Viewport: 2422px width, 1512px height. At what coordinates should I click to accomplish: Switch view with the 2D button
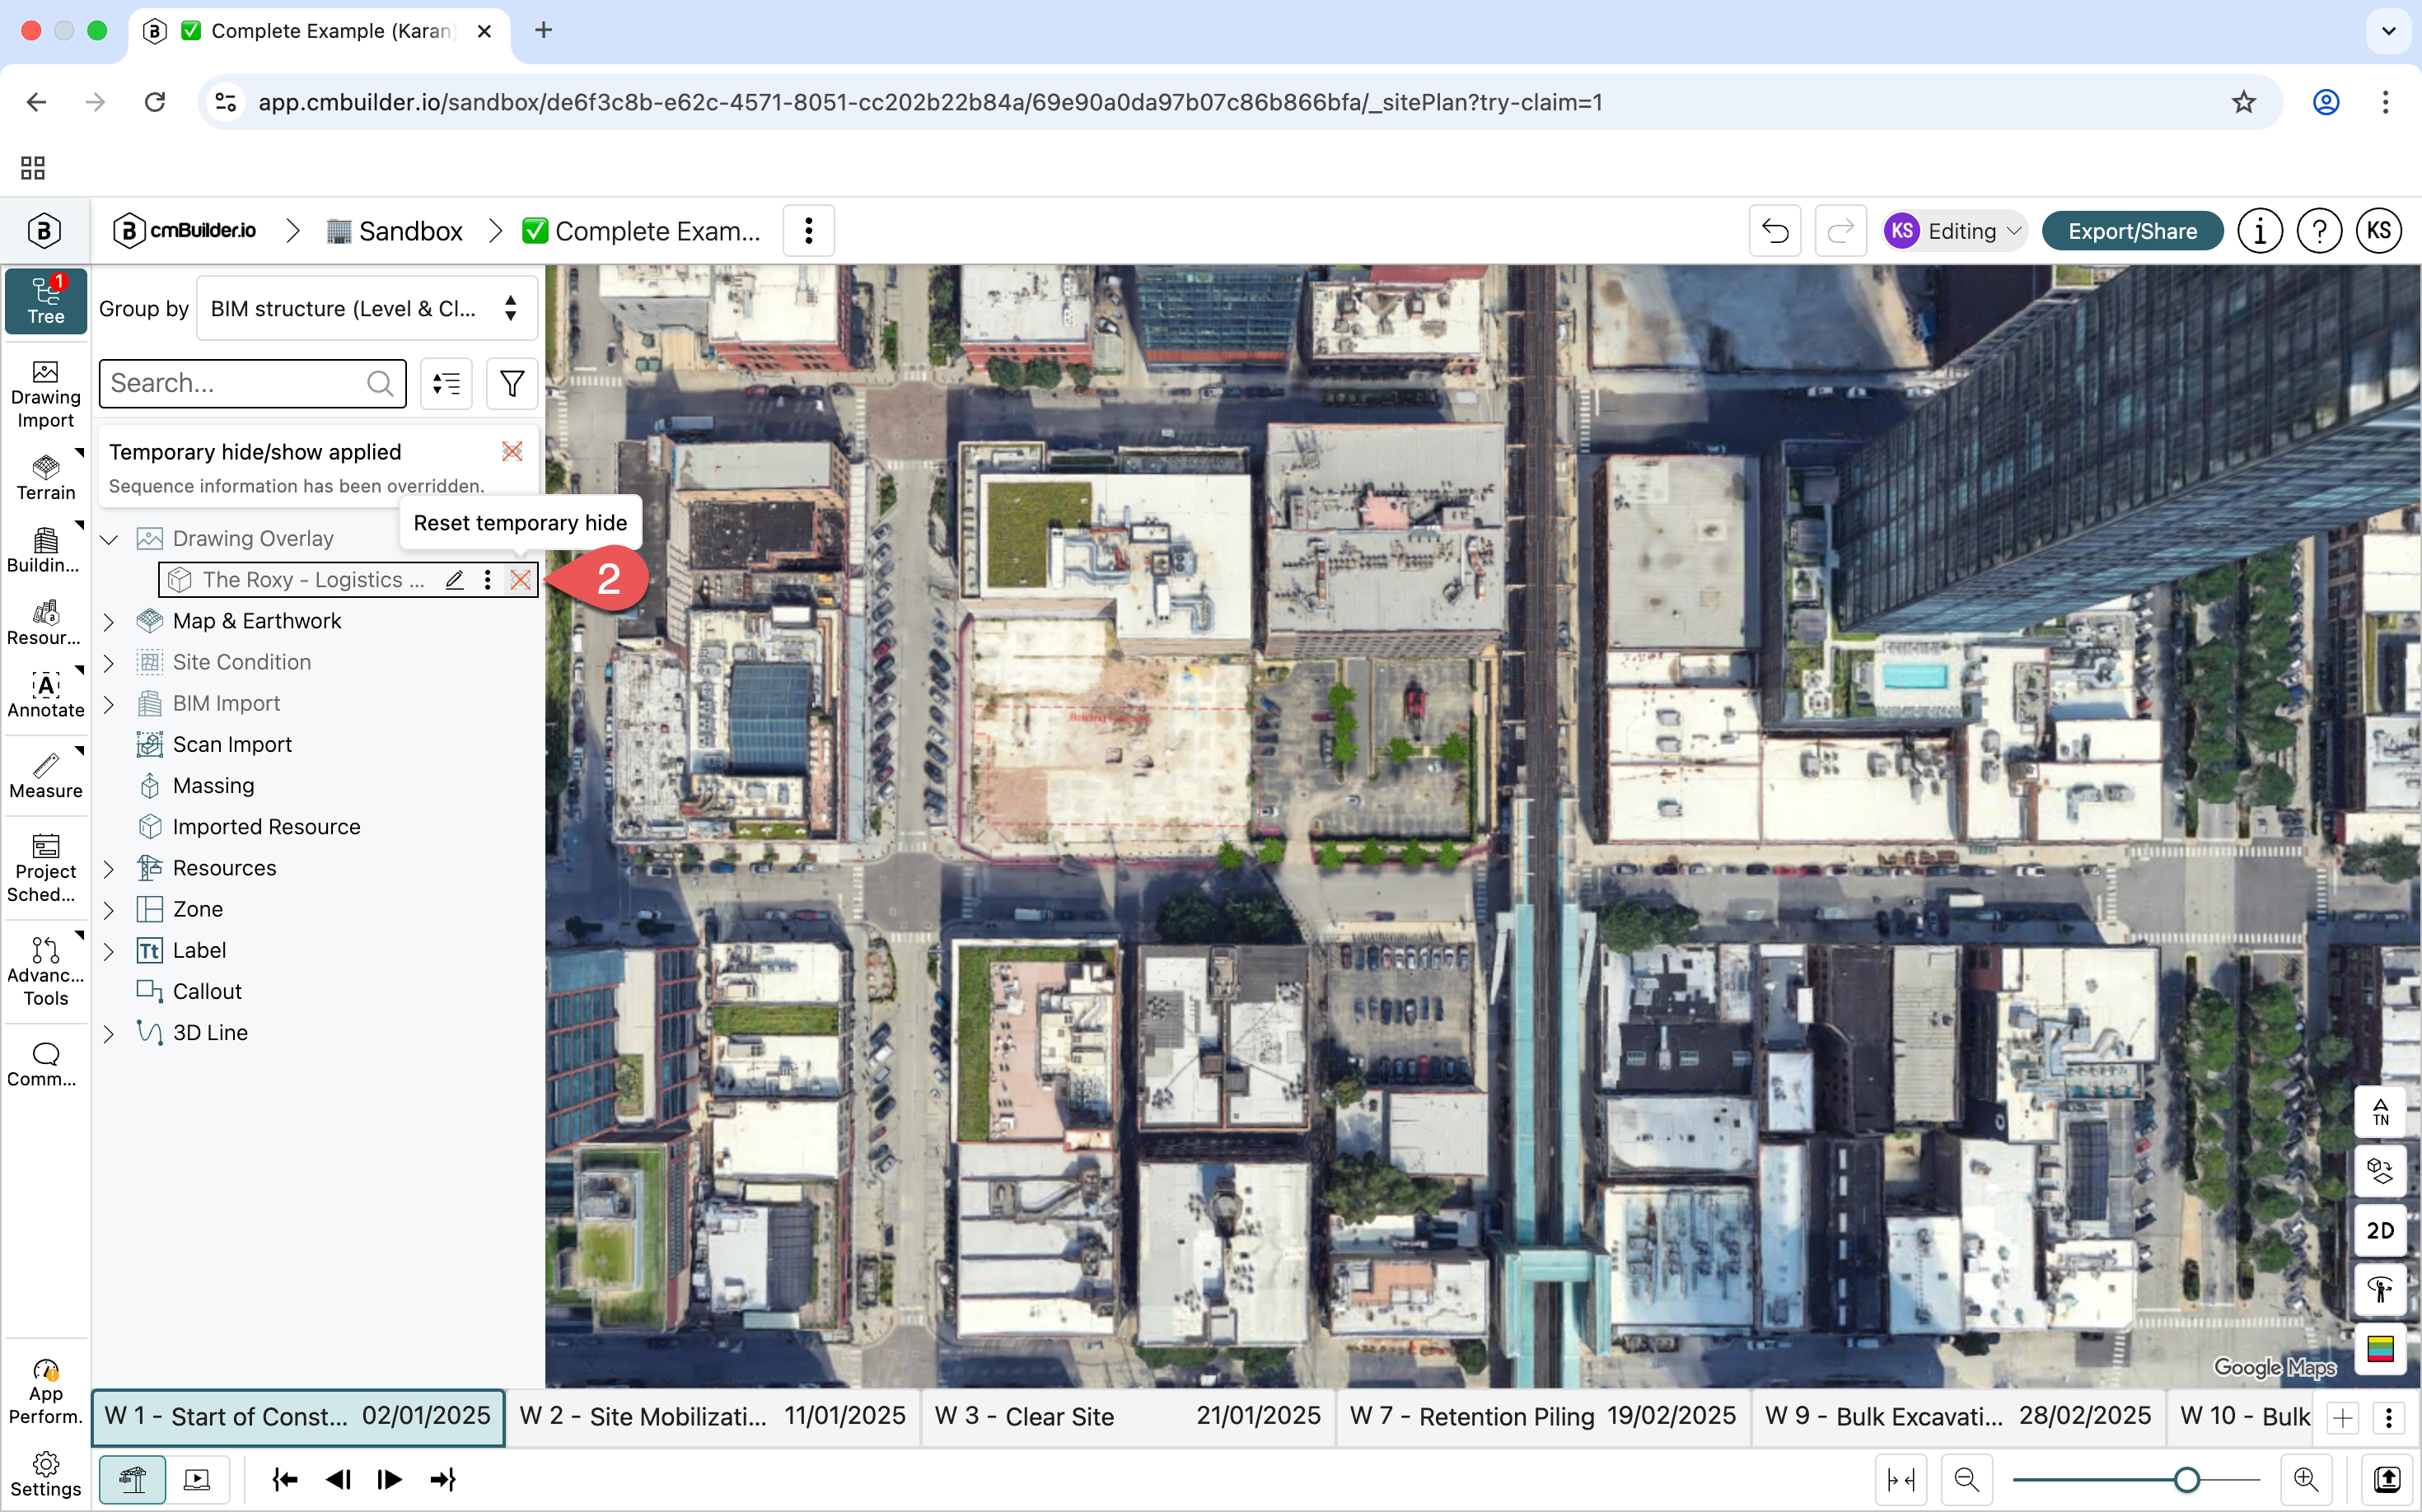coord(2380,1231)
